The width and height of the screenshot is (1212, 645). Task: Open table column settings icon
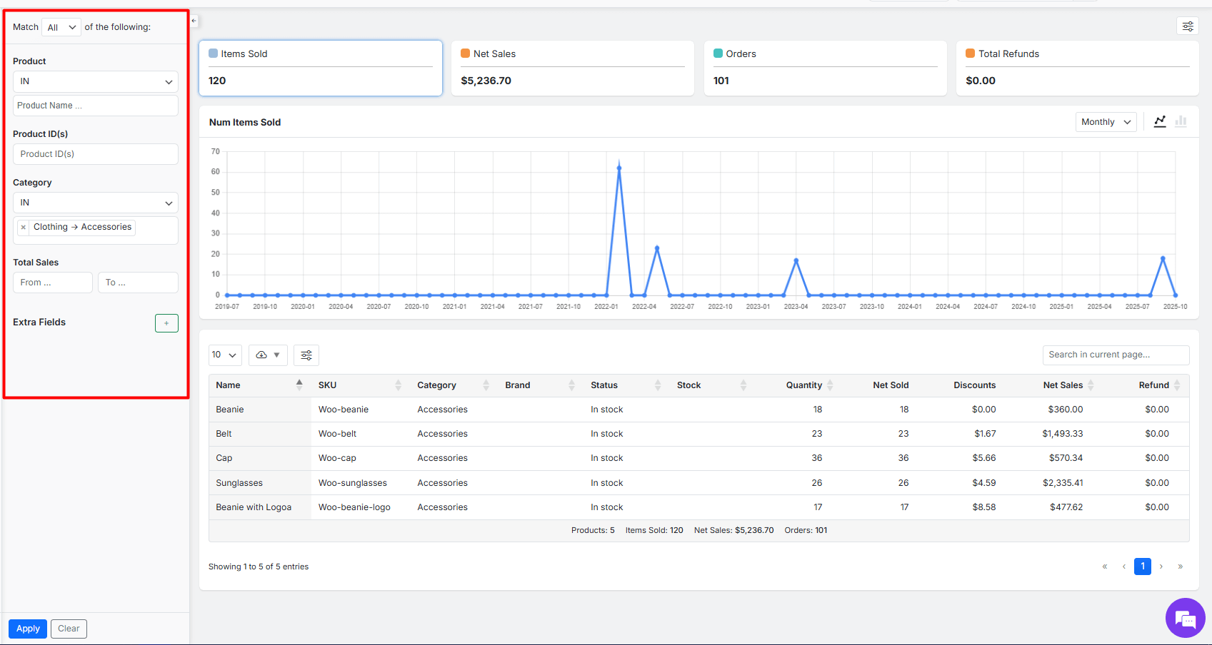pyautogui.click(x=306, y=355)
